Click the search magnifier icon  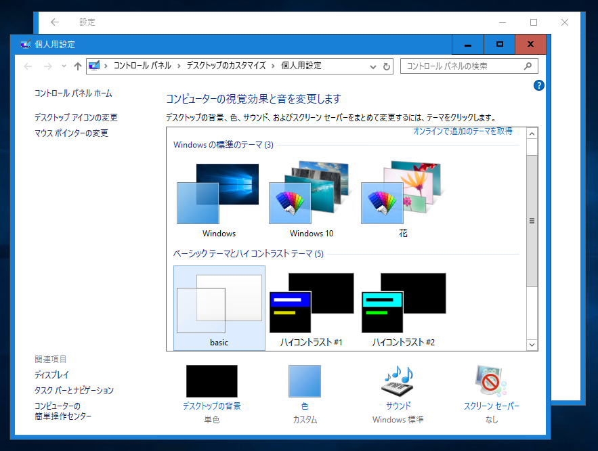tap(528, 66)
